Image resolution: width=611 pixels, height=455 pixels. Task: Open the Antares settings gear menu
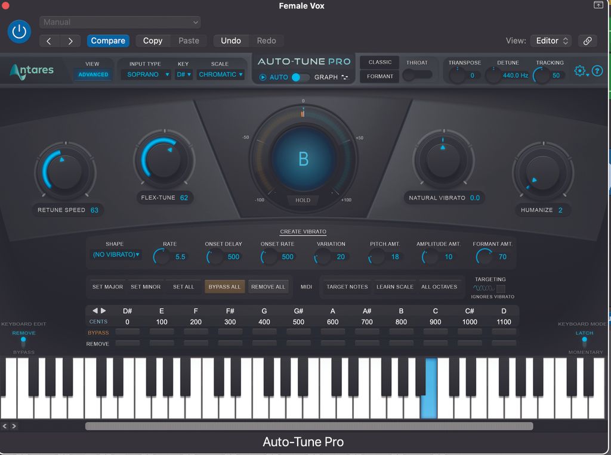point(579,71)
